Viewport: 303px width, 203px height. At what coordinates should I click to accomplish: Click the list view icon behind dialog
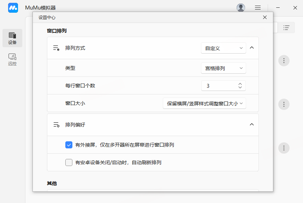click(x=286, y=27)
